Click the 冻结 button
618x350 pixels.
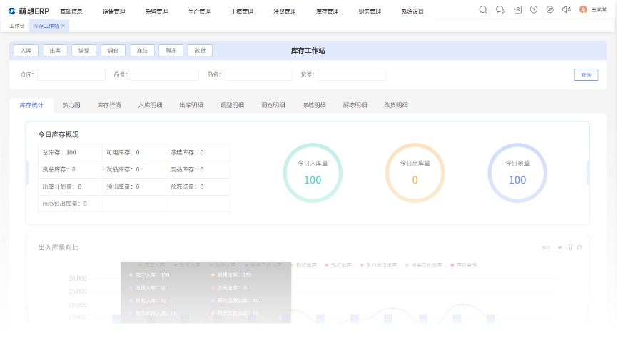(x=142, y=51)
